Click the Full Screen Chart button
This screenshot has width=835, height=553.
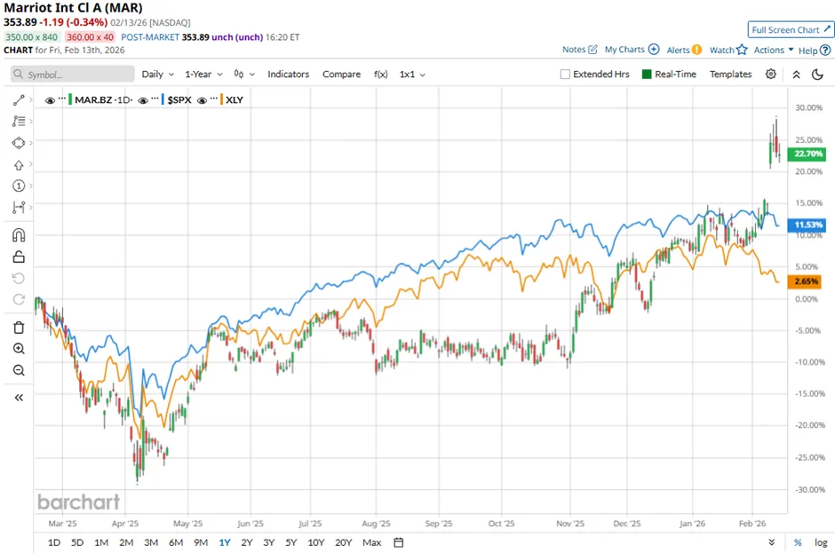coord(790,30)
